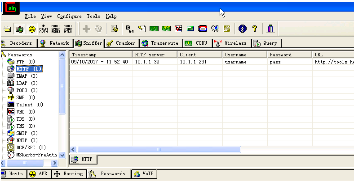The width and height of the screenshot is (354, 181).
Task: Click the CHALL SPOOF RESET icon
Action: [x=56, y=29]
